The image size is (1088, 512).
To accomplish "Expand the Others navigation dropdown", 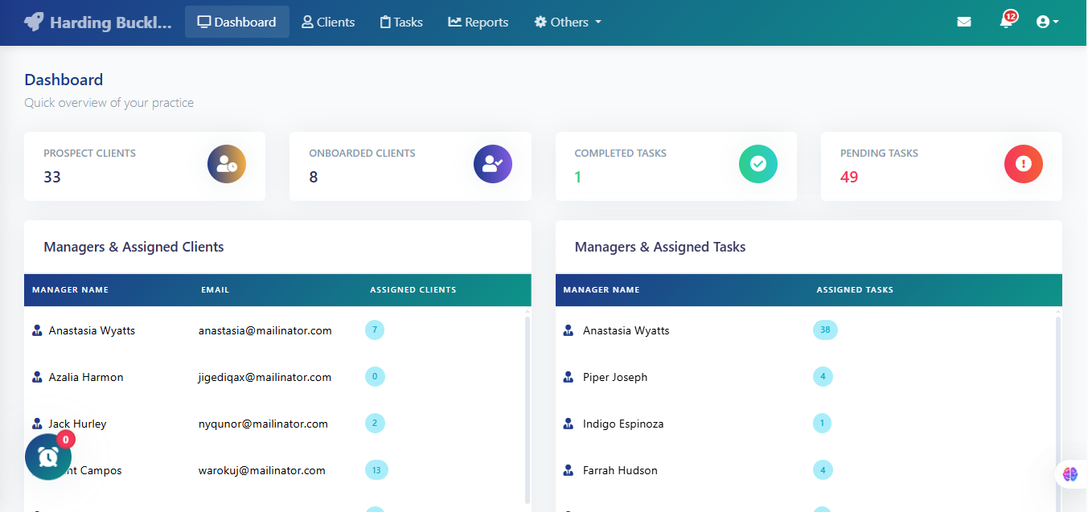I will (567, 22).
